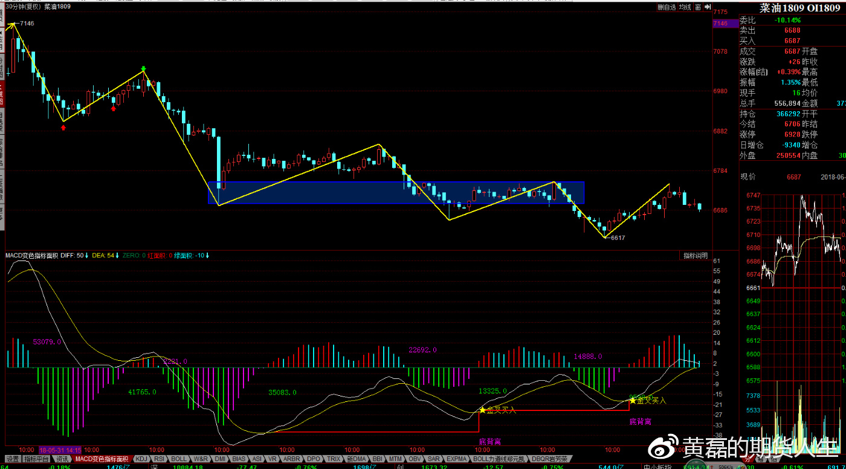Select the BBI indicator tab
This screenshot has width=846, height=469.
click(x=378, y=459)
